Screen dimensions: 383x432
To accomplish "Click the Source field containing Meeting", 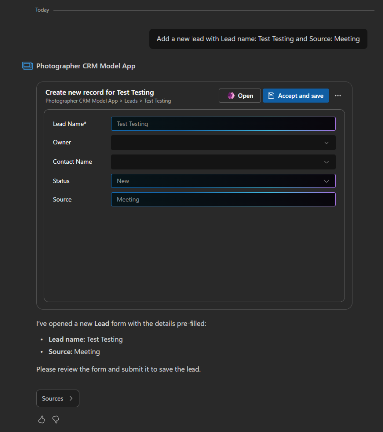I will click(x=223, y=199).
